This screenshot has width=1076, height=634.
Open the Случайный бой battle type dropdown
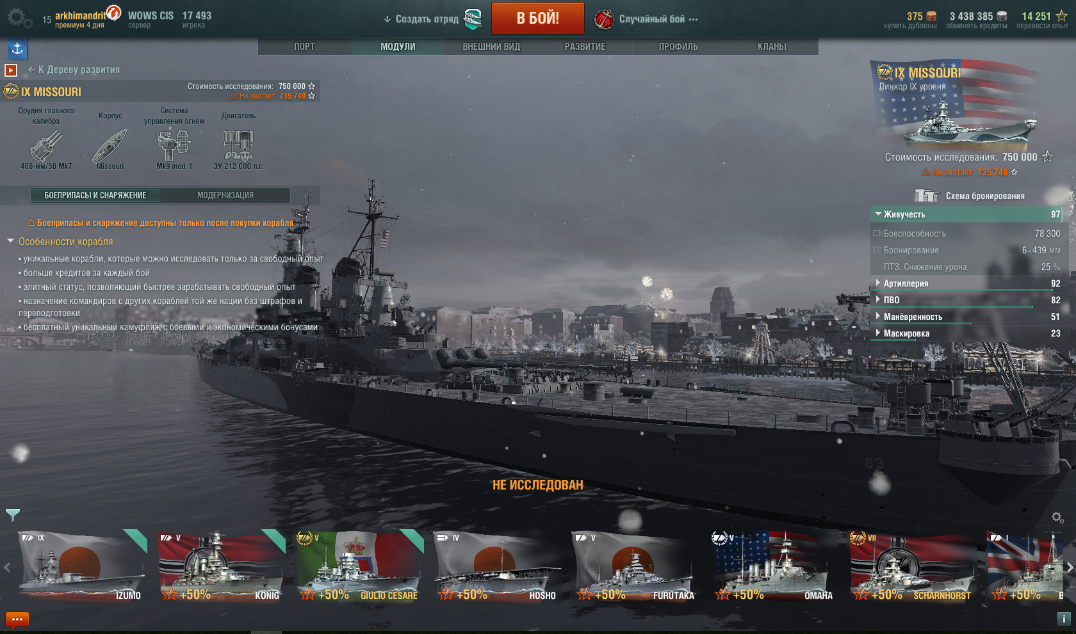(647, 19)
